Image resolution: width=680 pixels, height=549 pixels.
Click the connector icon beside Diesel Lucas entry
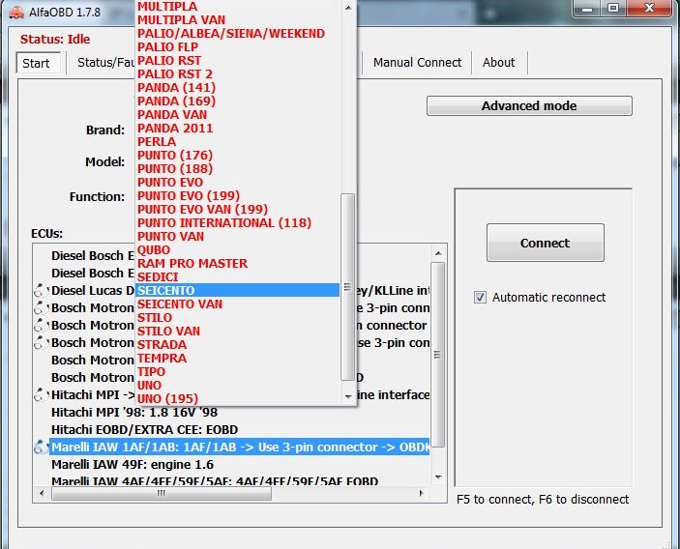40,290
